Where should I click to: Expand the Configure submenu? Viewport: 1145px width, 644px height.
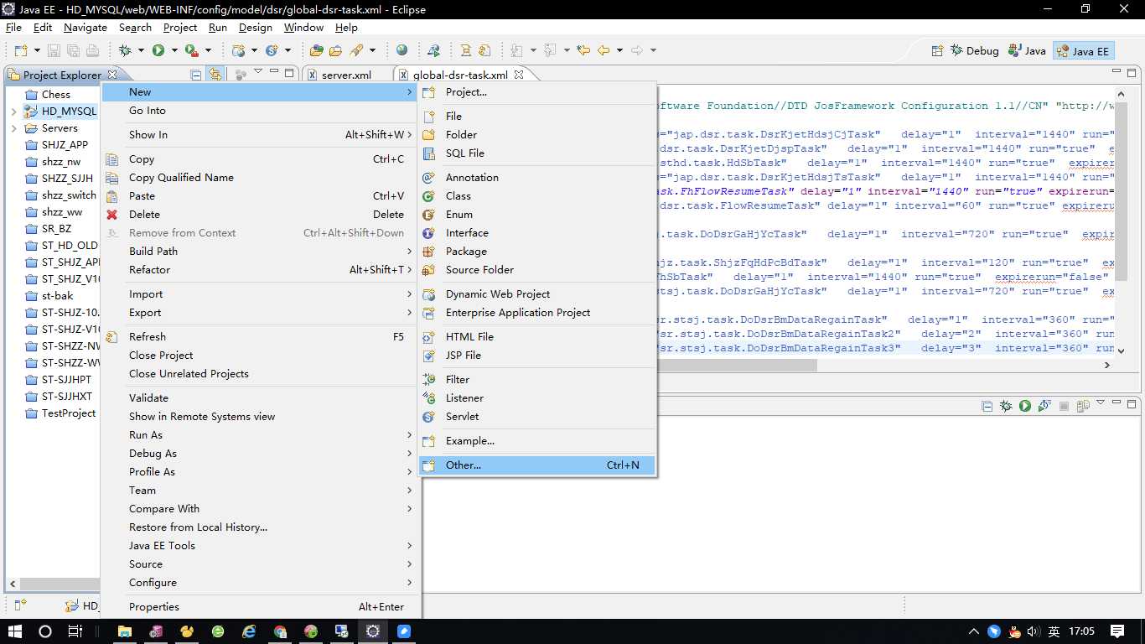pos(260,582)
